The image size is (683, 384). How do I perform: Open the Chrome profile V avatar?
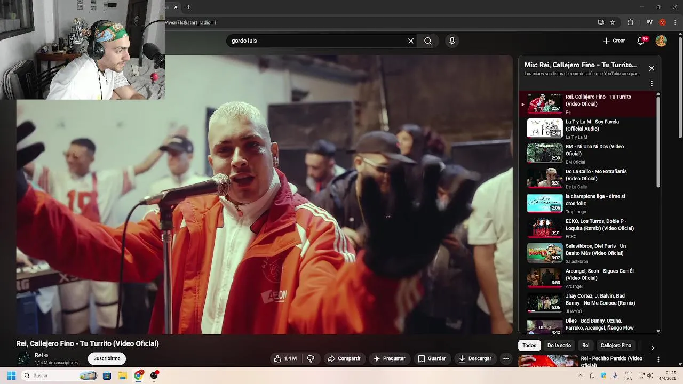click(662, 22)
